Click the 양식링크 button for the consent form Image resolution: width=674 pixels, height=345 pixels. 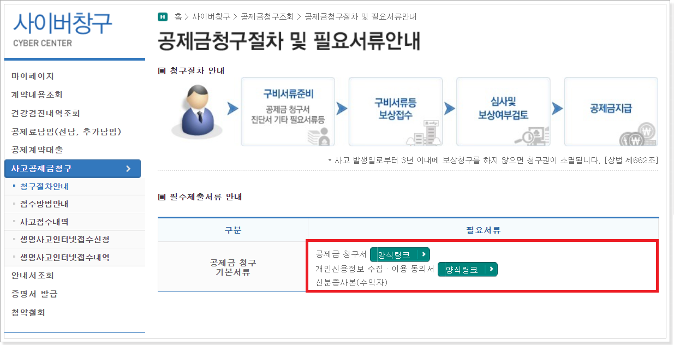point(467,269)
